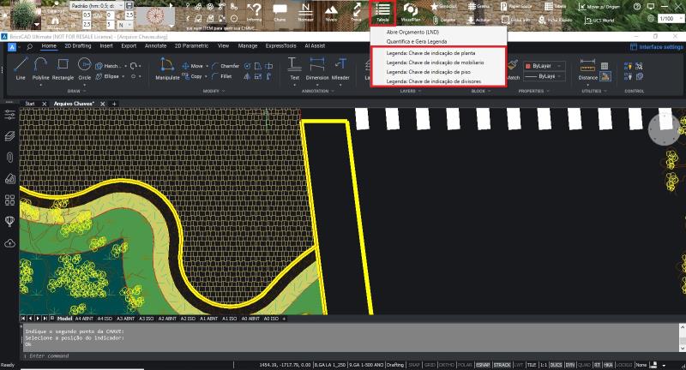The width and height of the screenshot is (686, 370).
Task: Toggle ORTHO mode in status bar
Action: point(446,365)
